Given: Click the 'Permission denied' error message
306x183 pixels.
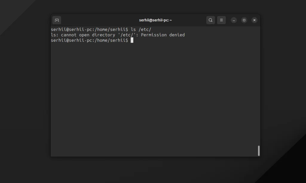Looking at the screenshot, I should (163, 35).
